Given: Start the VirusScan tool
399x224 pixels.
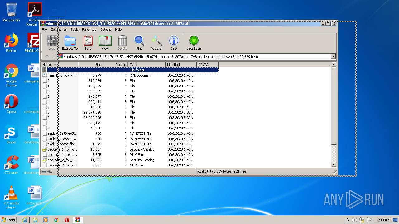Looking at the screenshot, I should click(x=194, y=43).
